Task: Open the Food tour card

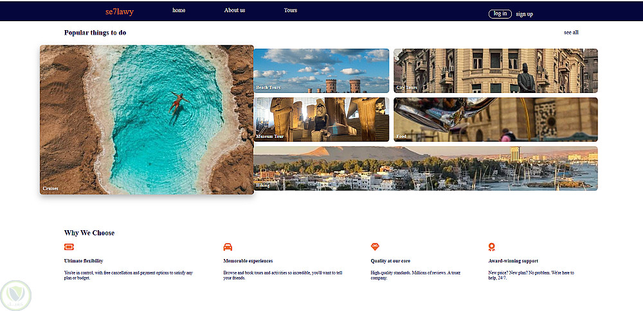Action: pyautogui.click(x=496, y=119)
